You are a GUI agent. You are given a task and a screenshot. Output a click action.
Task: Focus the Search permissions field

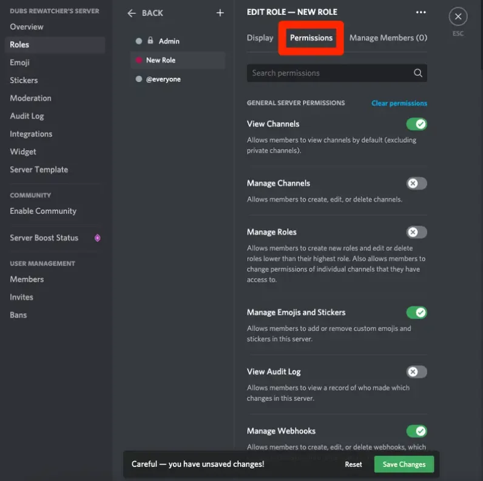pyautogui.click(x=328, y=73)
